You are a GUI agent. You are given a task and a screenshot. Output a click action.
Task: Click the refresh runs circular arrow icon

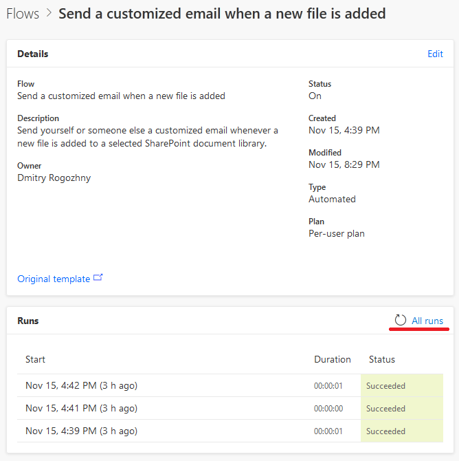tap(401, 320)
